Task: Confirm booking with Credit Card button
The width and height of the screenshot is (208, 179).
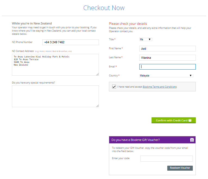Action: (x=174, y=120)
